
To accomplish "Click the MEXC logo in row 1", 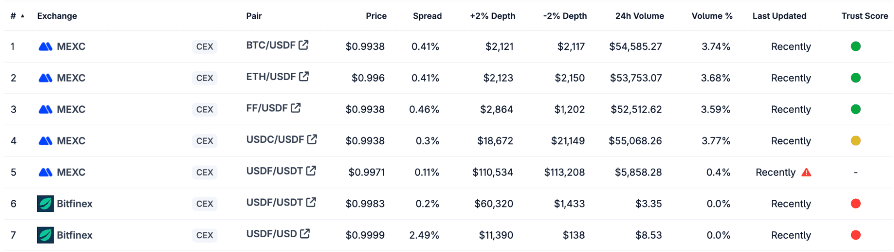I will click(x=46, y=46).
